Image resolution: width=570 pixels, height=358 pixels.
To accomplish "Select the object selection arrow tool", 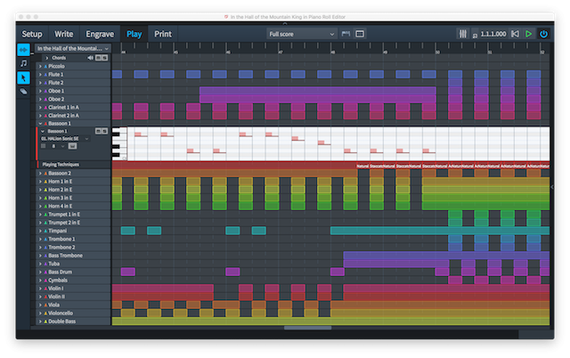I will [24, 77].
